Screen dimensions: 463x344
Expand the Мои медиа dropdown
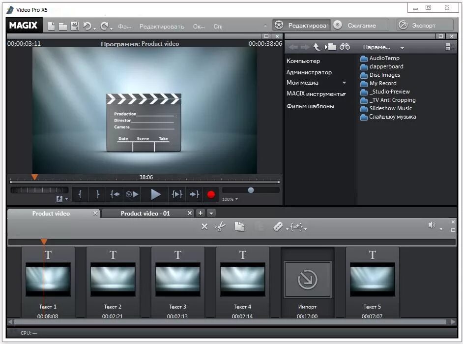pyautogui.click(x=344, y=83)
